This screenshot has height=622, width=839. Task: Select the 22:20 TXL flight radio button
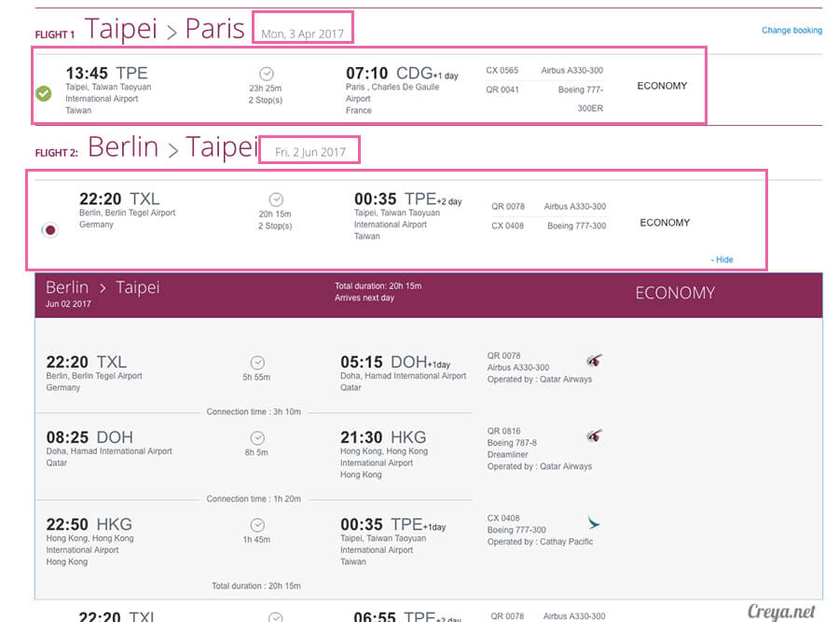(50, 230)
